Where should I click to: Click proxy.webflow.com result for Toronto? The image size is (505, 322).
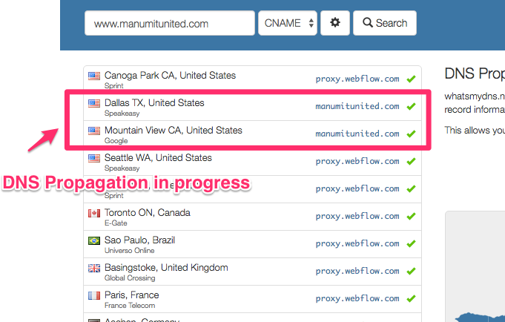click(x=357, y=217)
